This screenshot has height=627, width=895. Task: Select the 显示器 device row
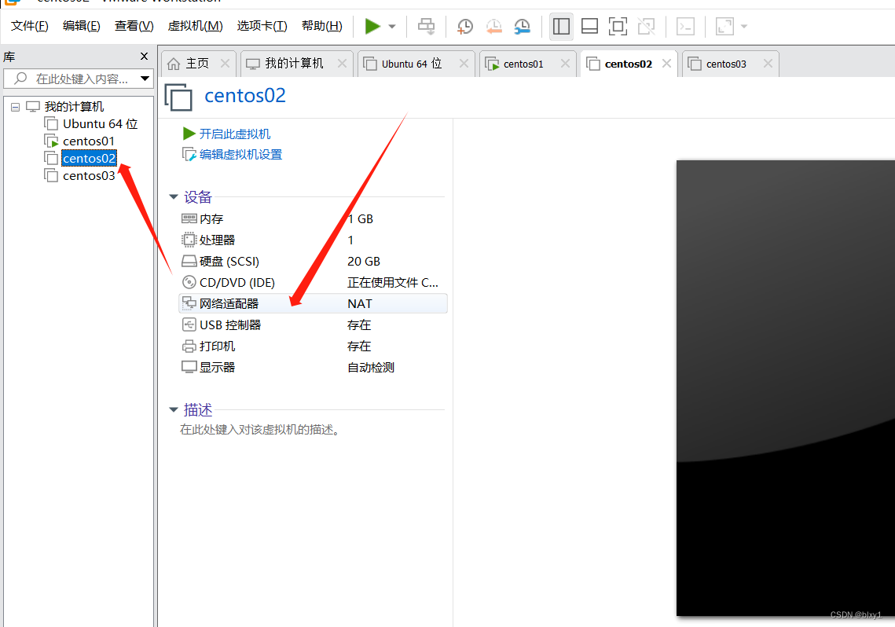313,368
